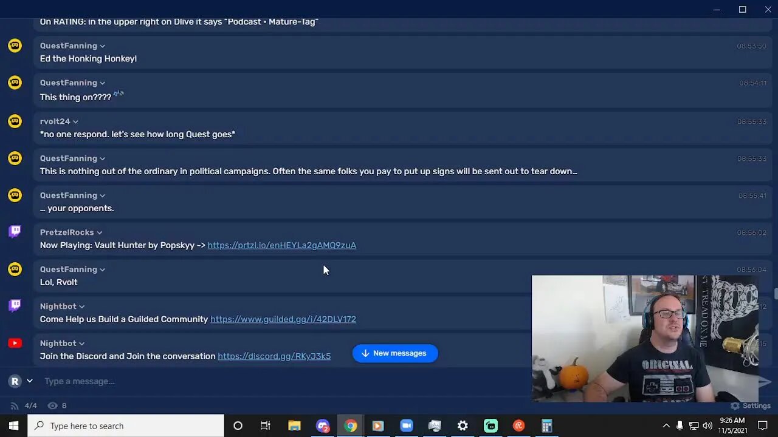Viewport: 778px width, 437px height.
Task: Switch to Google Chrome on taskbar
Action: tap(351, 425)
